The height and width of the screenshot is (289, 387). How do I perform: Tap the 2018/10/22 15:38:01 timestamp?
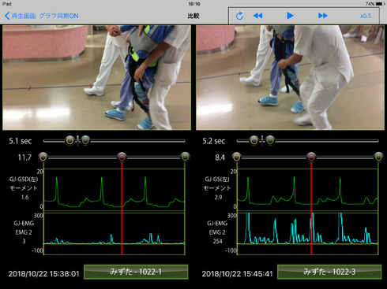[x=43, y=274]
